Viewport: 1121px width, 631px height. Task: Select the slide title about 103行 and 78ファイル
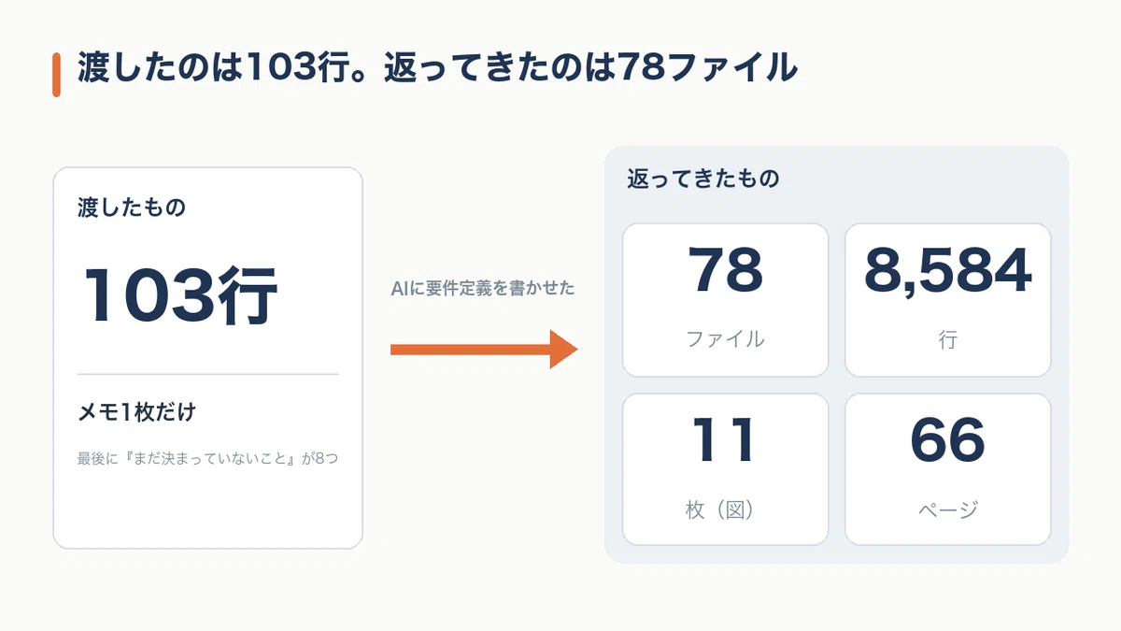438,69
